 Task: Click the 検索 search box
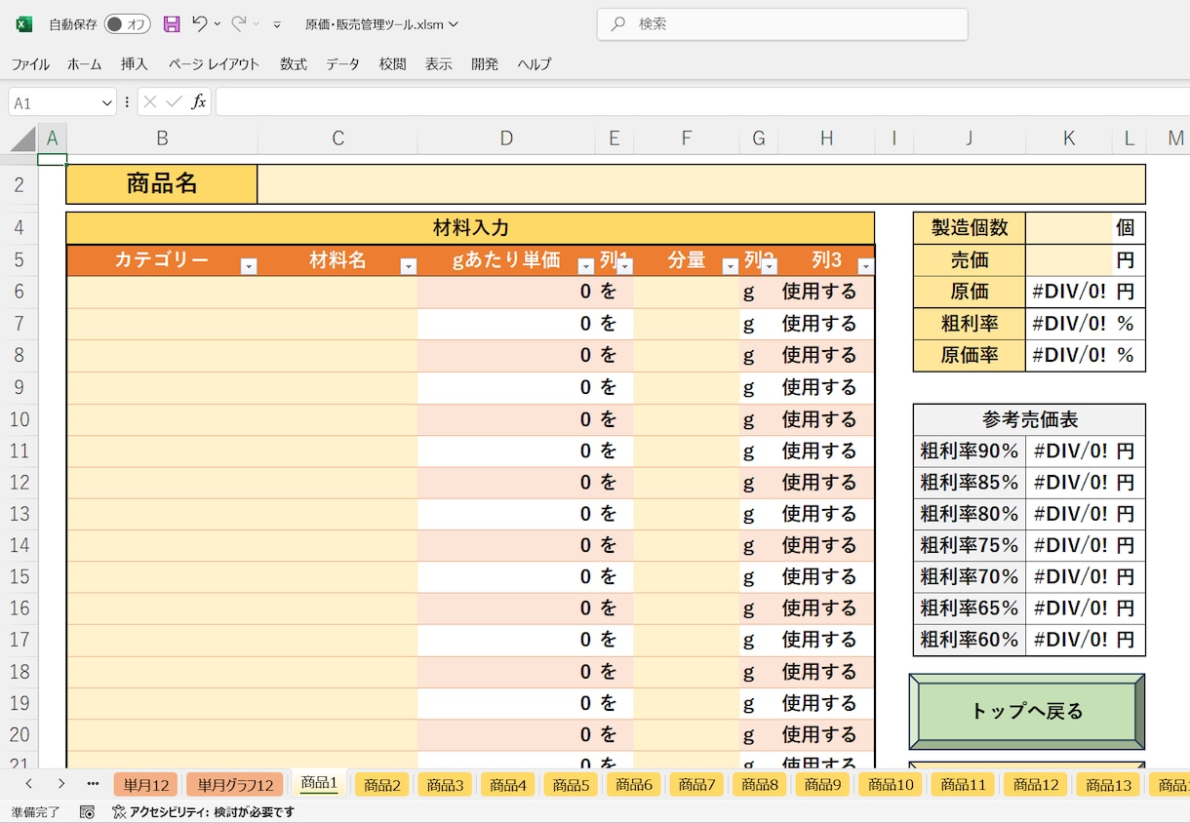point(782,24)
